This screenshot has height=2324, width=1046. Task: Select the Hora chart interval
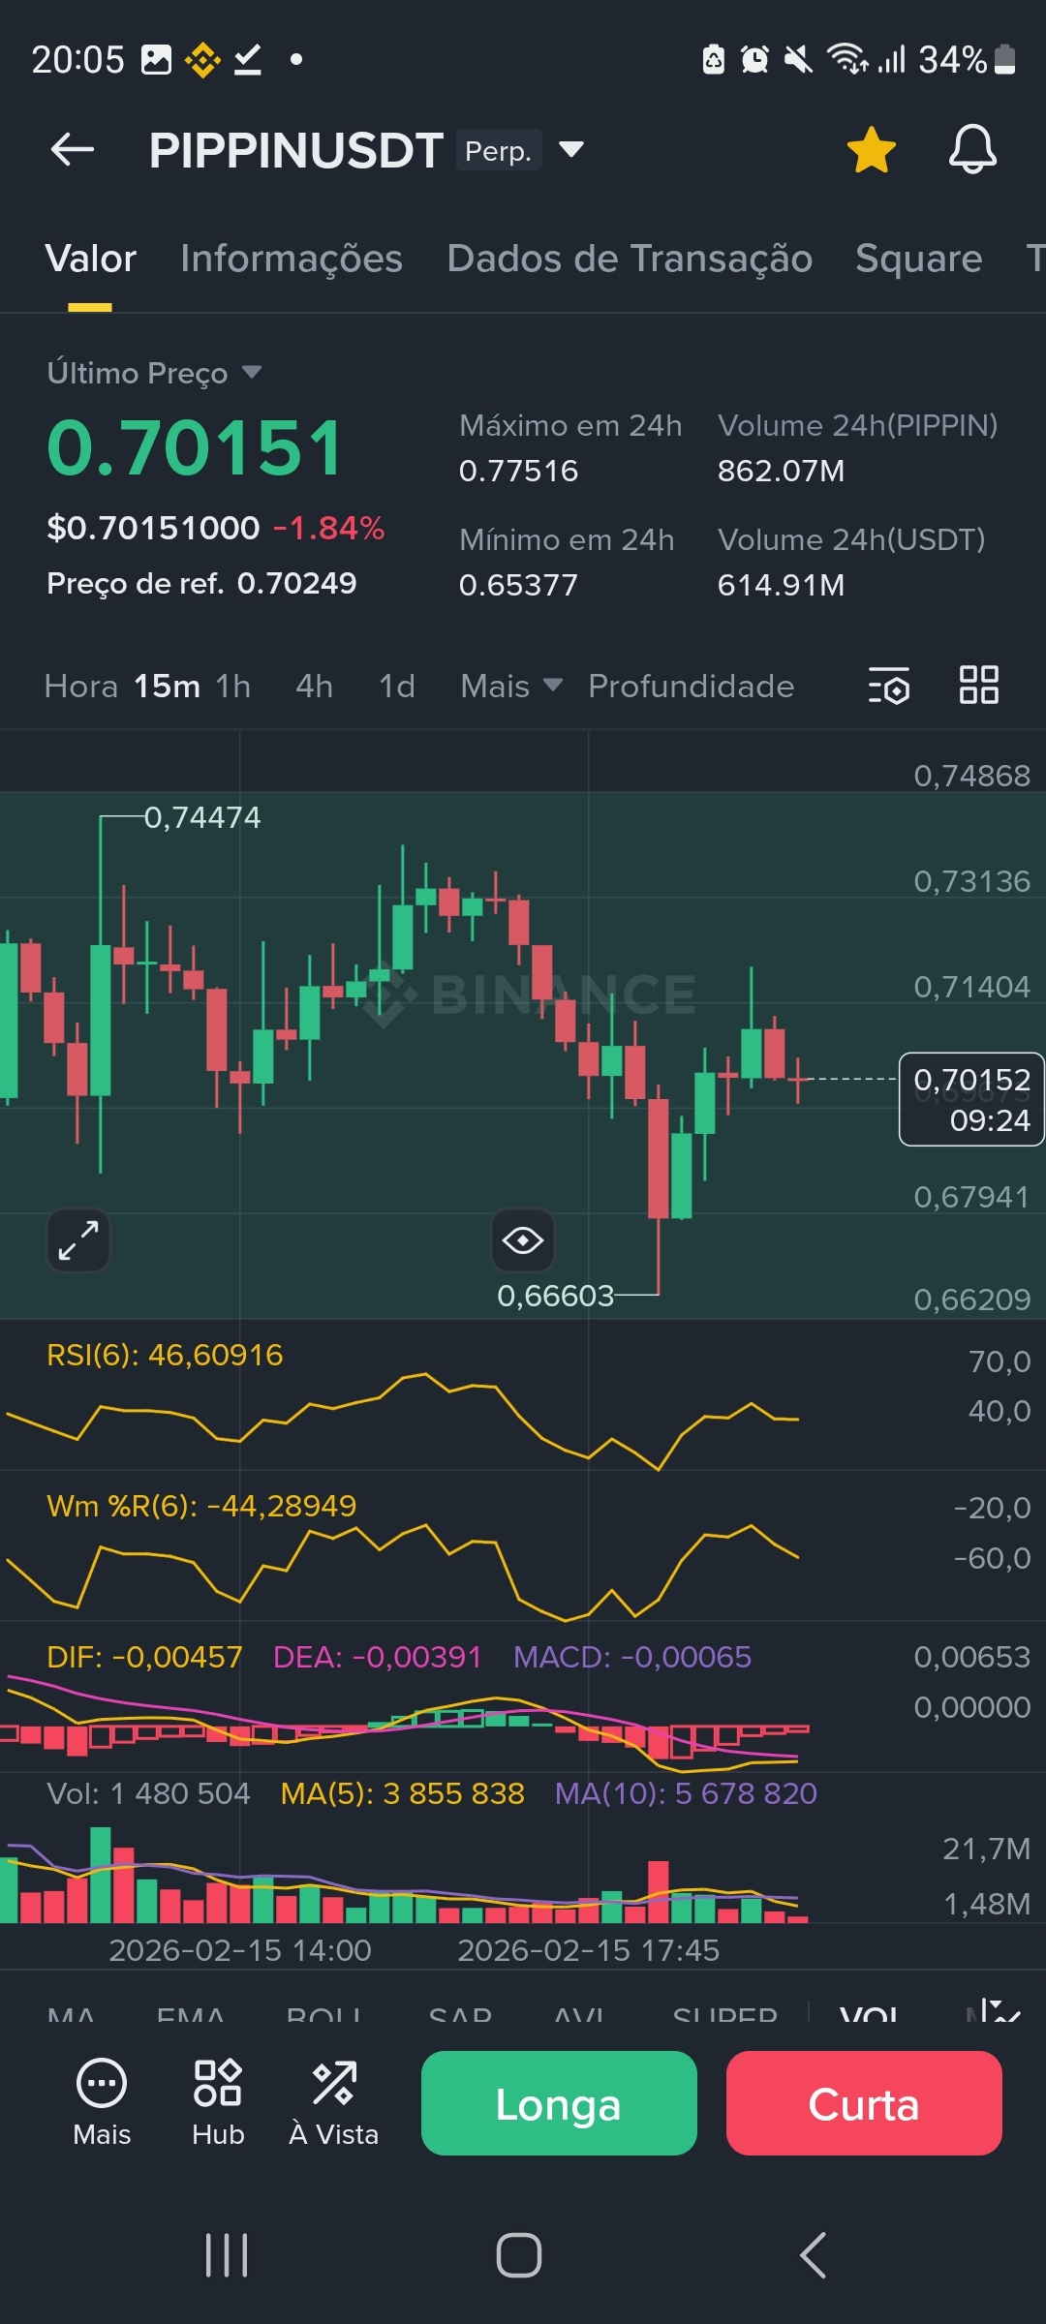[81, 686]
